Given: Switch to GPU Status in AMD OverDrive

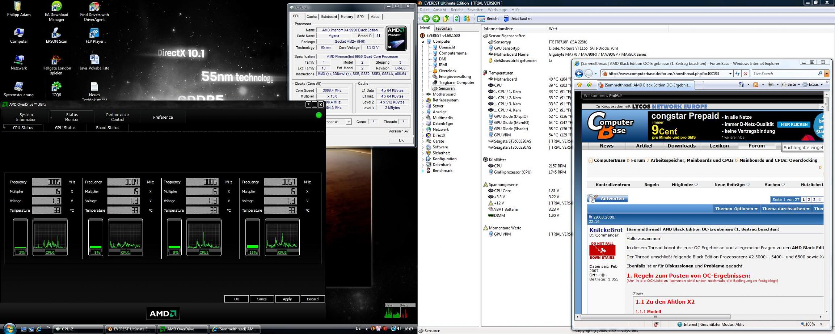Looking at the screenshot, I should point(65,128).
